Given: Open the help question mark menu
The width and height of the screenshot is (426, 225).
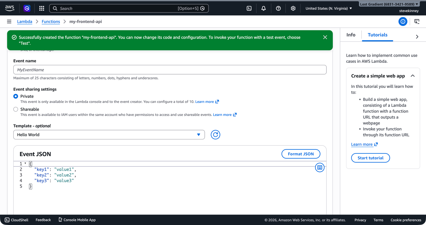Looking at the screenshot, I should (x=278, y=9).
